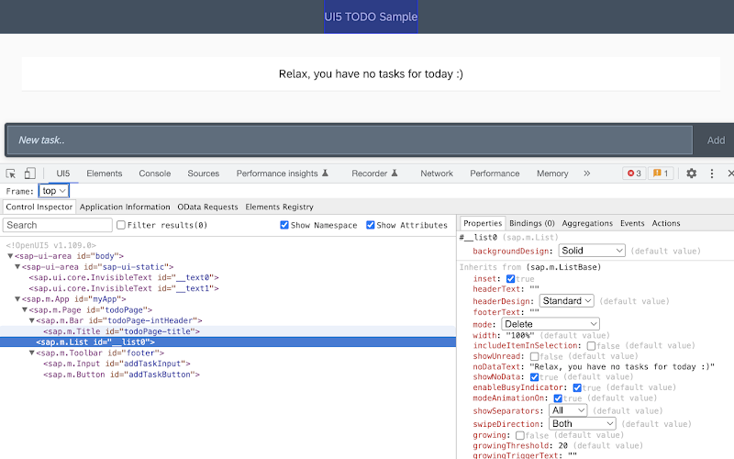This screenshot has height=459, width=734.
Task: Uncheck Show Attributes
Action: pos(371,225)
